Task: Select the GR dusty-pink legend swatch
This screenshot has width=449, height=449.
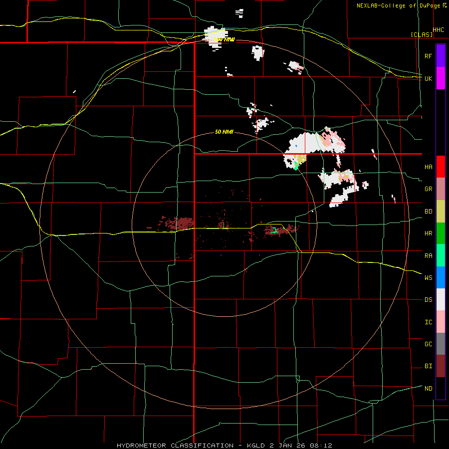Action: pyautogui.click(x=441, y=189)
